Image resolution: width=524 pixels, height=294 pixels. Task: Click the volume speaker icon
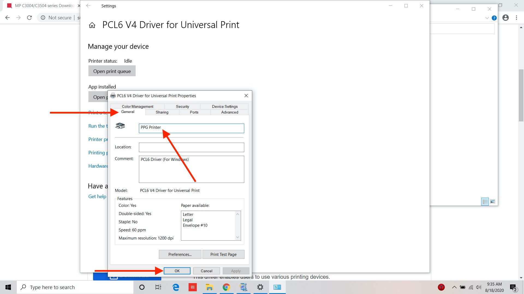479,287
